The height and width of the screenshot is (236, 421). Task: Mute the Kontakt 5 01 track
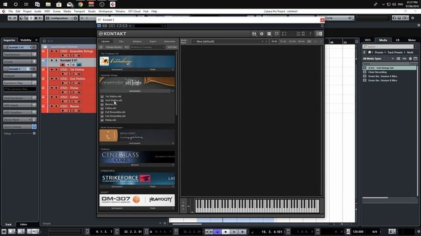coord(51,60)
